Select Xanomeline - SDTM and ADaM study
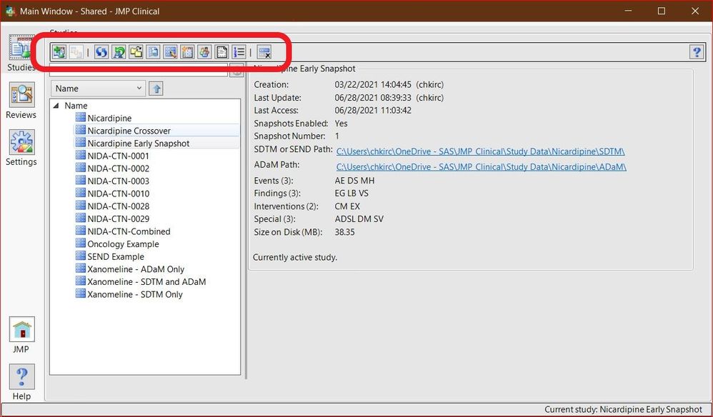The height and width of the screenshot is (417, 713). tap(146, 281)
